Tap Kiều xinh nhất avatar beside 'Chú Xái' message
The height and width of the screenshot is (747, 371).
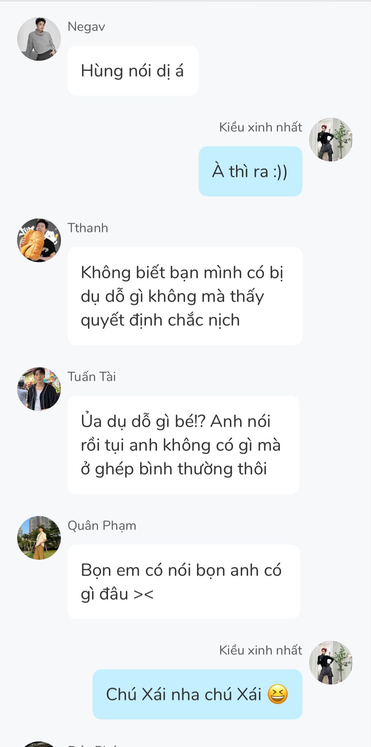[331, 663]
